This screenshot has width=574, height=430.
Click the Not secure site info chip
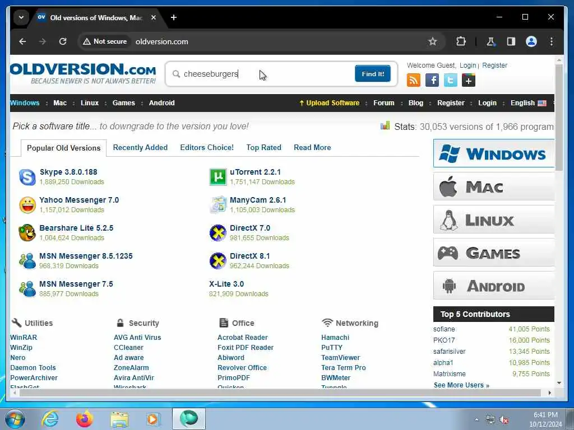[x=105, y=41]
